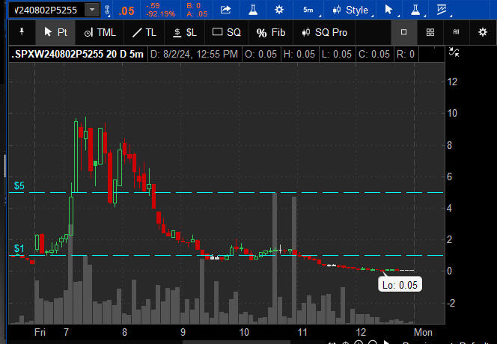
Task: Click the 10 label on price axis
Action: [452, 113]
